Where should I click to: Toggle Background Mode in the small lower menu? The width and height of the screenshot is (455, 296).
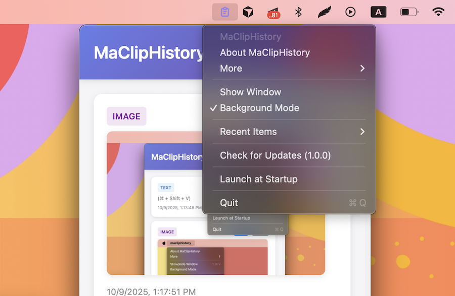pyautogui.click(x=182, y=269)
